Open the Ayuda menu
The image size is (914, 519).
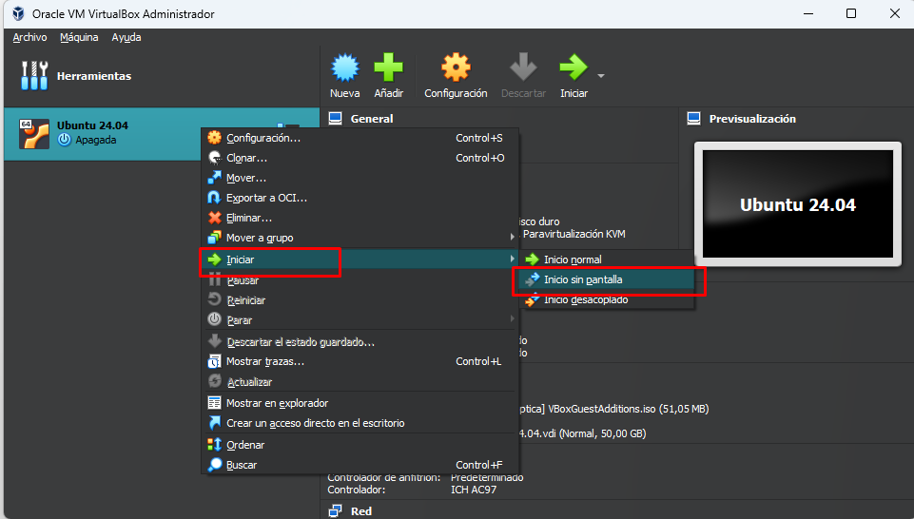126,37
